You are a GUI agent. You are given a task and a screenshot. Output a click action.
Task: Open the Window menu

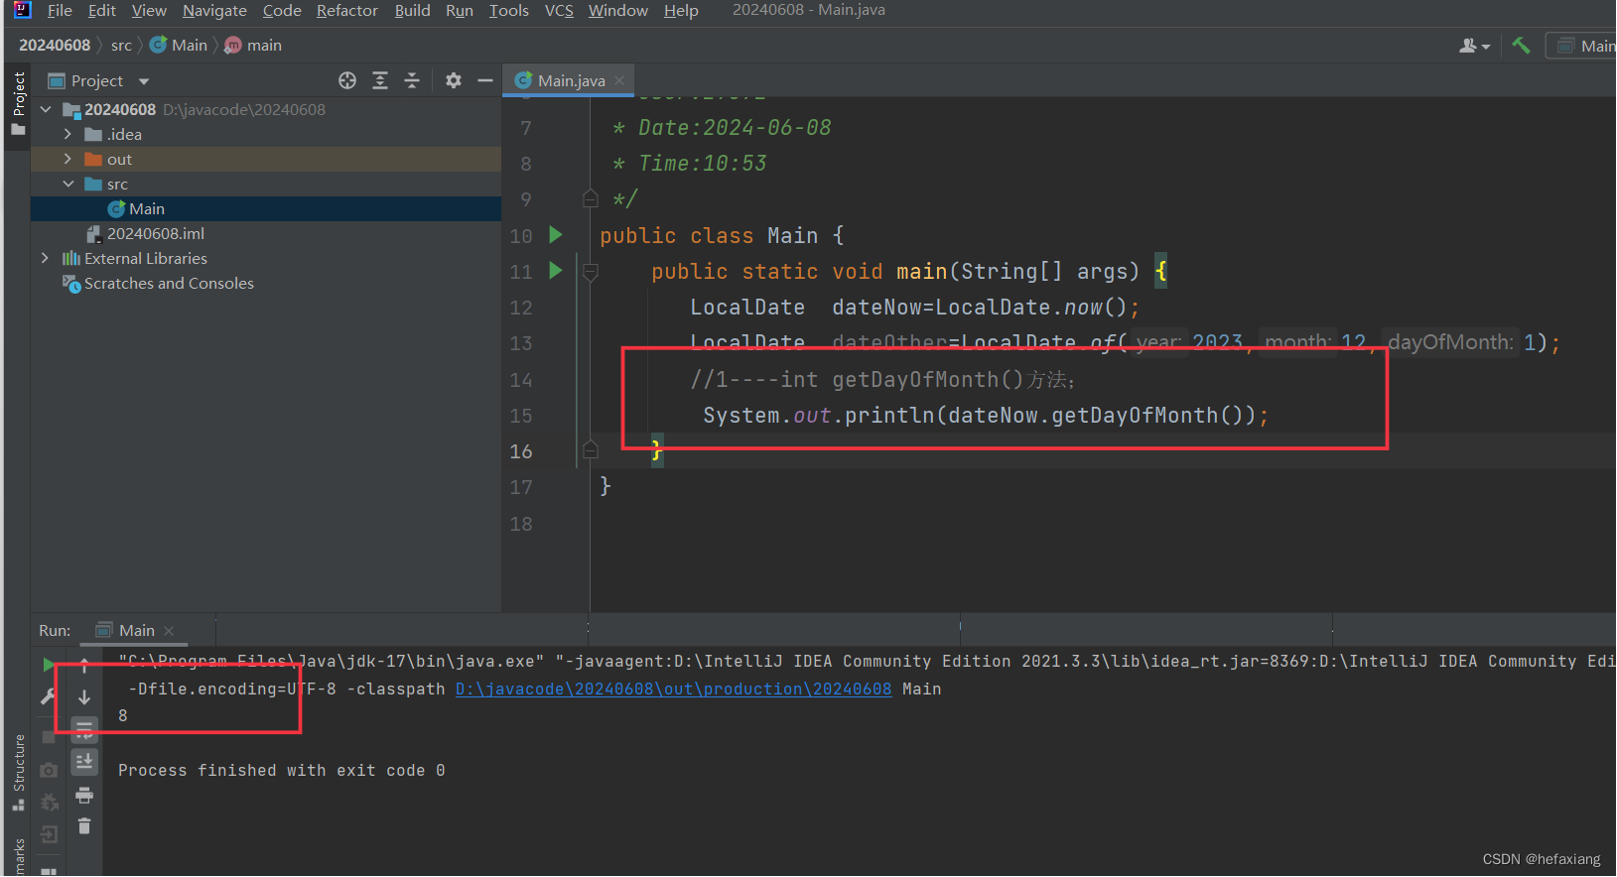pyautogui.click(x=617, y=11)
